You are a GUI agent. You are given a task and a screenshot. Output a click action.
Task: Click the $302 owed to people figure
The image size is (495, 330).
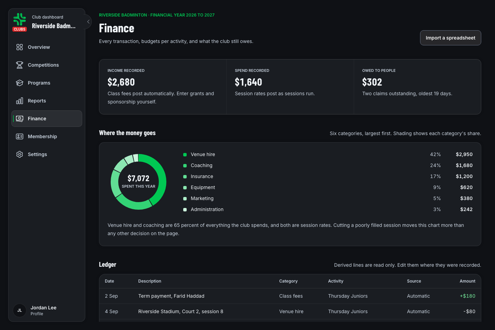[372, 82]
